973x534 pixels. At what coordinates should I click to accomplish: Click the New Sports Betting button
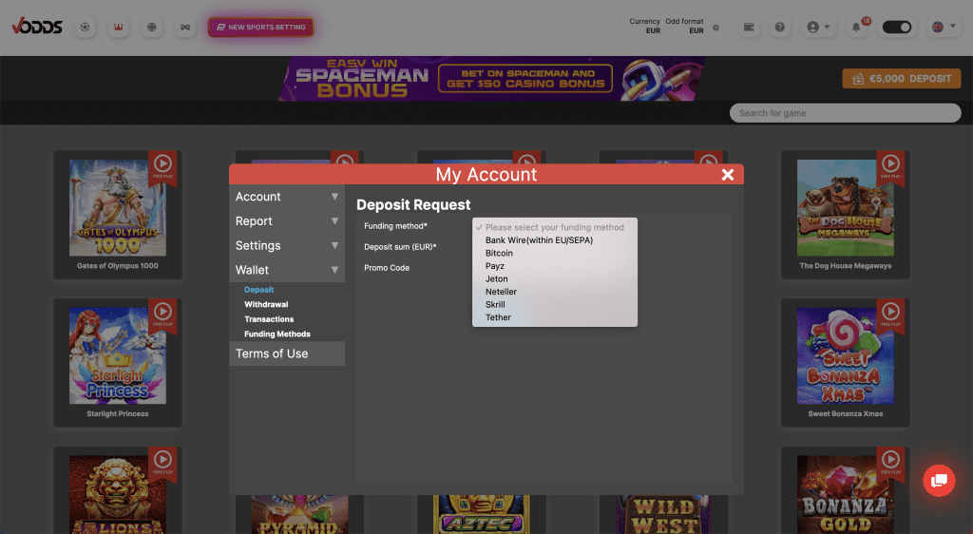pyautogui.click(x=260, y=28)
